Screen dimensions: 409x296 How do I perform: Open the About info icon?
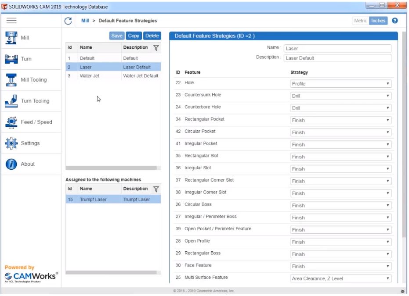coord(11,164)
